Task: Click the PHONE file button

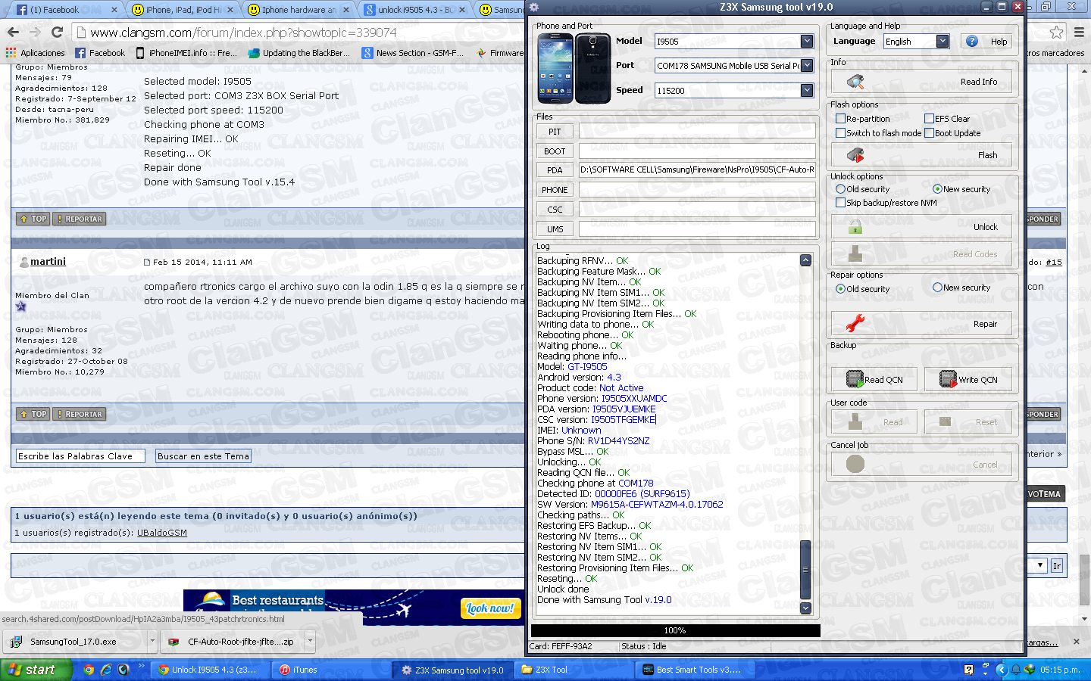Action: pyautogui.click(x=555, y=190)
